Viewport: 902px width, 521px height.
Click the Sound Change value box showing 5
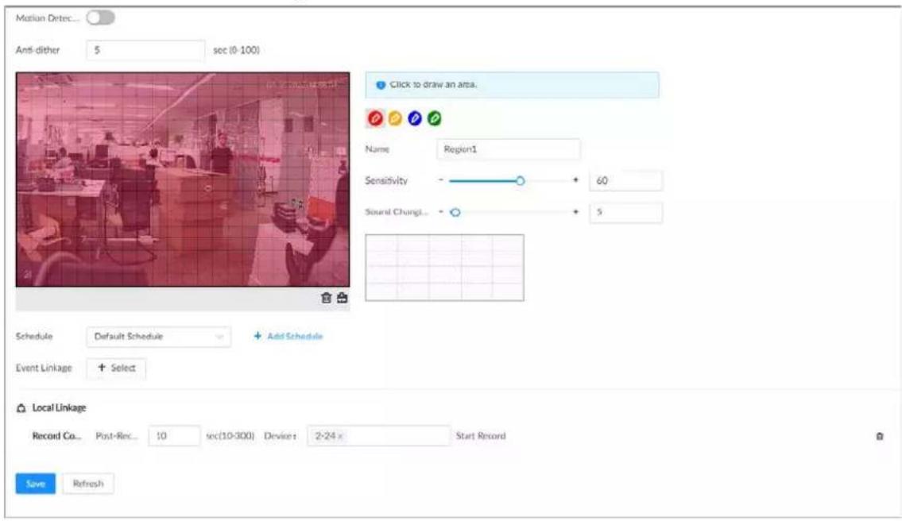coord(626,212)
